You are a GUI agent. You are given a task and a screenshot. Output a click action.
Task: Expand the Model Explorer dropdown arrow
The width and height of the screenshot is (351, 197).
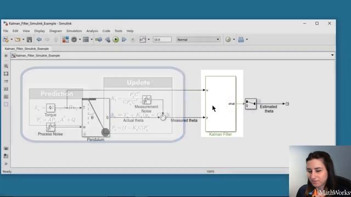(x=92, y=39)
